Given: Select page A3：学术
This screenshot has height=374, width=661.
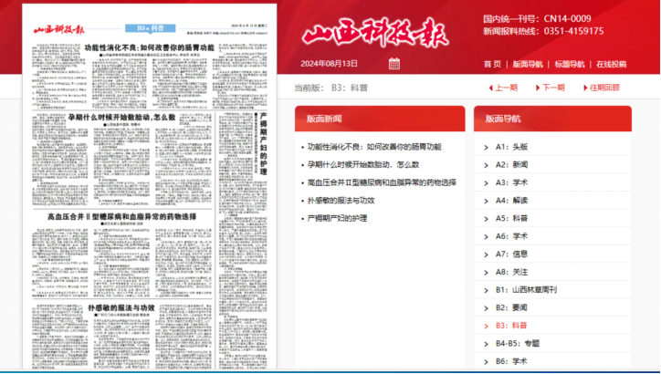Looking at the screenshot, I should [511, 182].
